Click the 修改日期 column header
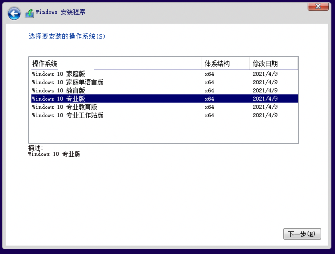The image size is (335, 254). 265,63
